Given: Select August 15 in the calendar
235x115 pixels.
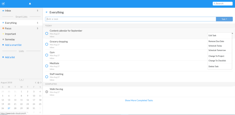Looking at the screenshot, I should point(21,100).
